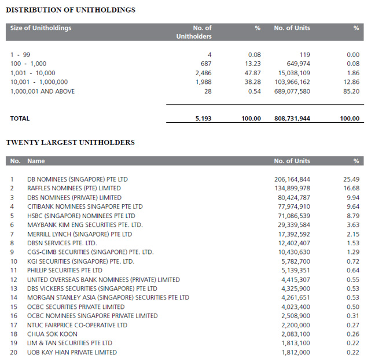The width and height of the screenshot is (375, 358).
Task: Select CITIBANK NOMINEES SINGAPORE PTE LTD
Action: point(85,206)
